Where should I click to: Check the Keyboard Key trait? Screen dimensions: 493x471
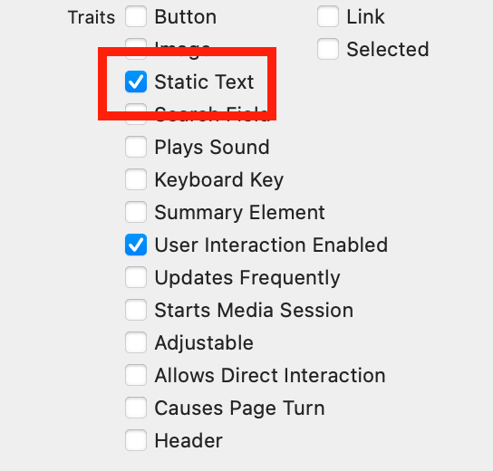pyautogui.click(x=136, y=179)
